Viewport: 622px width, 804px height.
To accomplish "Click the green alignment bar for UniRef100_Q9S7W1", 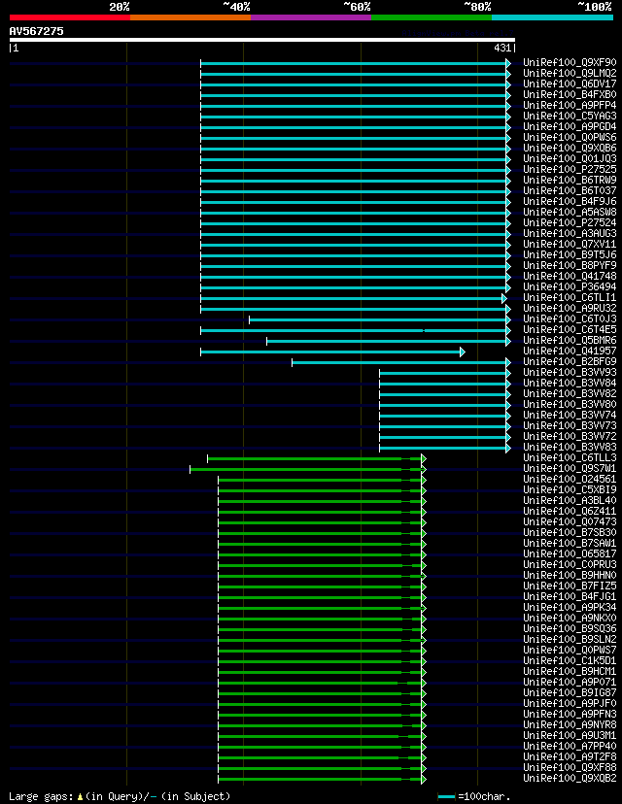I will 308,469.
